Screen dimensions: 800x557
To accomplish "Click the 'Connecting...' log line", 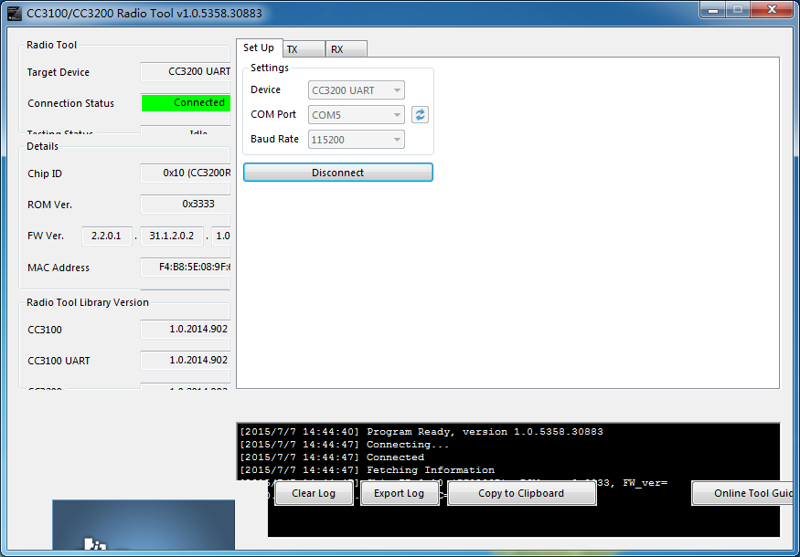I will [345, 445].
